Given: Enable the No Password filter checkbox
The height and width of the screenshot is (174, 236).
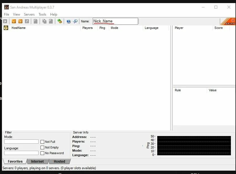Looking at the screenshot, I should [x=42, y=153].
